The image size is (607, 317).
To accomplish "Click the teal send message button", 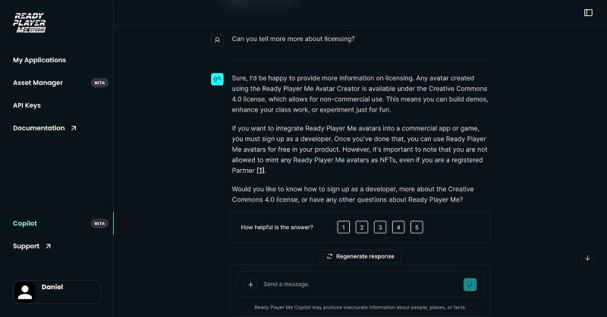I will [x=470, y=284].
